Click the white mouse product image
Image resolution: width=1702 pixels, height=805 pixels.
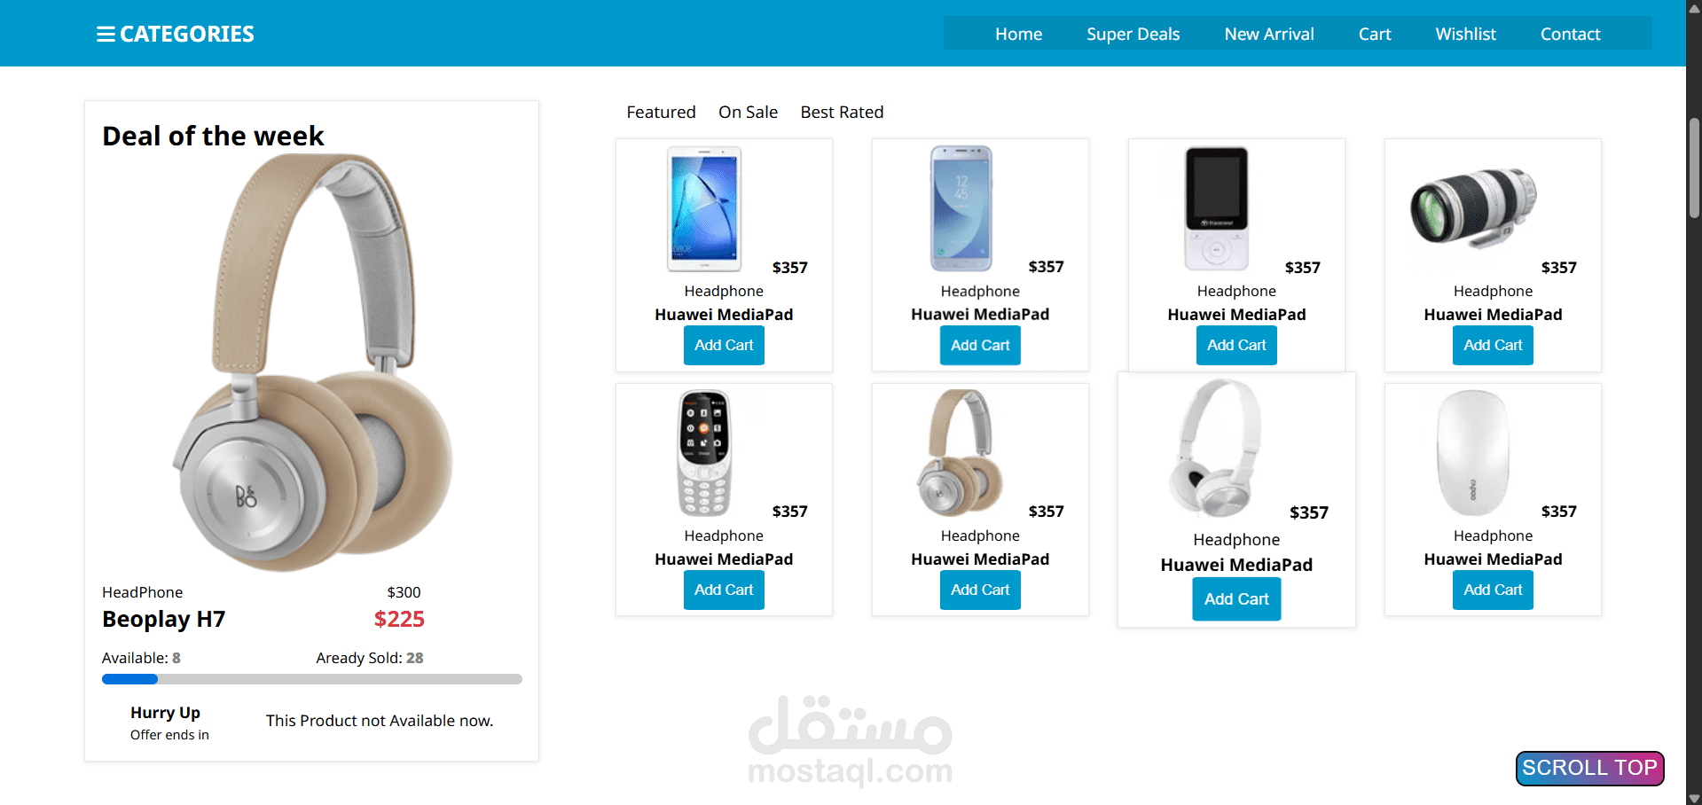1473,453
